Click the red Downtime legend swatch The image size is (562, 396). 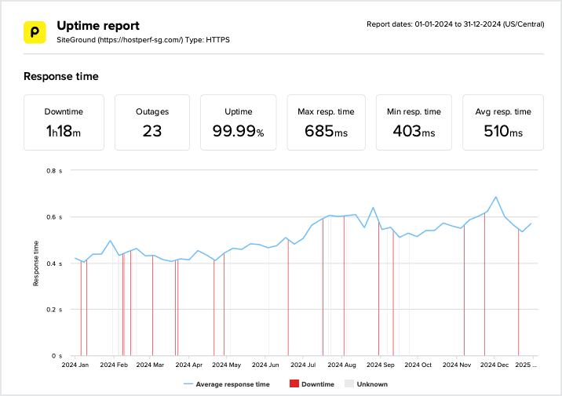(x=294, y=383)
